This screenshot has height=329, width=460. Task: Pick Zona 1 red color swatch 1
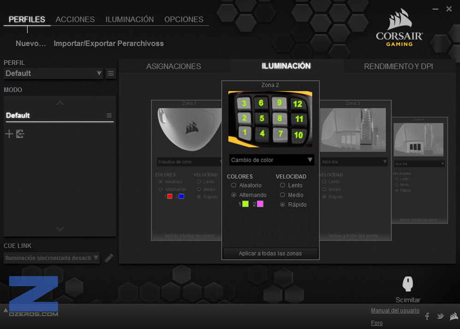coord(170,196)
